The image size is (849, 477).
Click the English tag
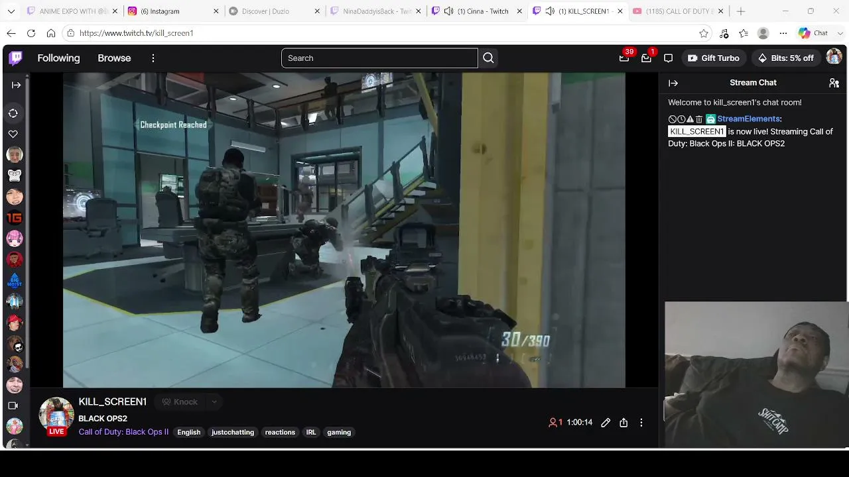[x=188, y=433]
